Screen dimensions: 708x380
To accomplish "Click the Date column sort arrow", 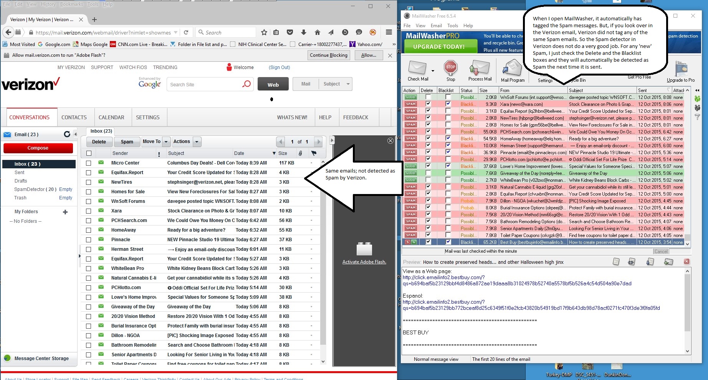I will pos(274,153).
